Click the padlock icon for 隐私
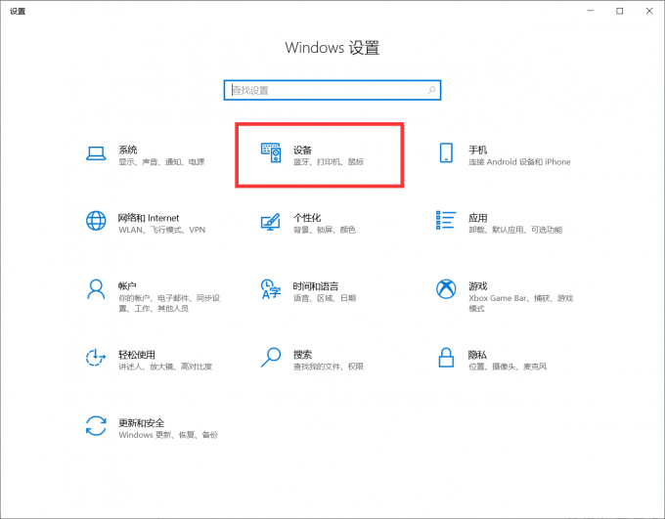665x519 pixels. (446, 358)
